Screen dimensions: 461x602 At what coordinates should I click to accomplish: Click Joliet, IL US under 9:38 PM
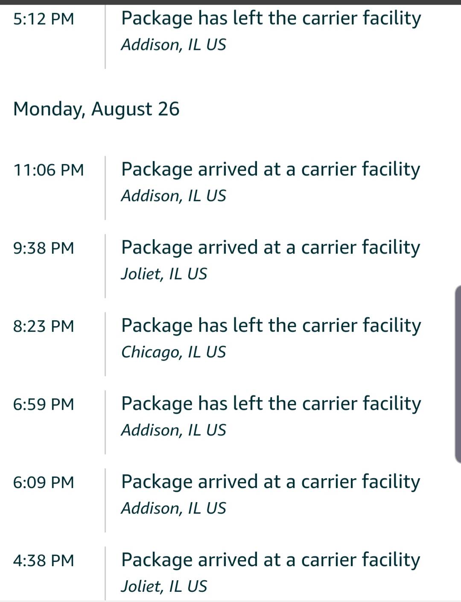(164, 274)
